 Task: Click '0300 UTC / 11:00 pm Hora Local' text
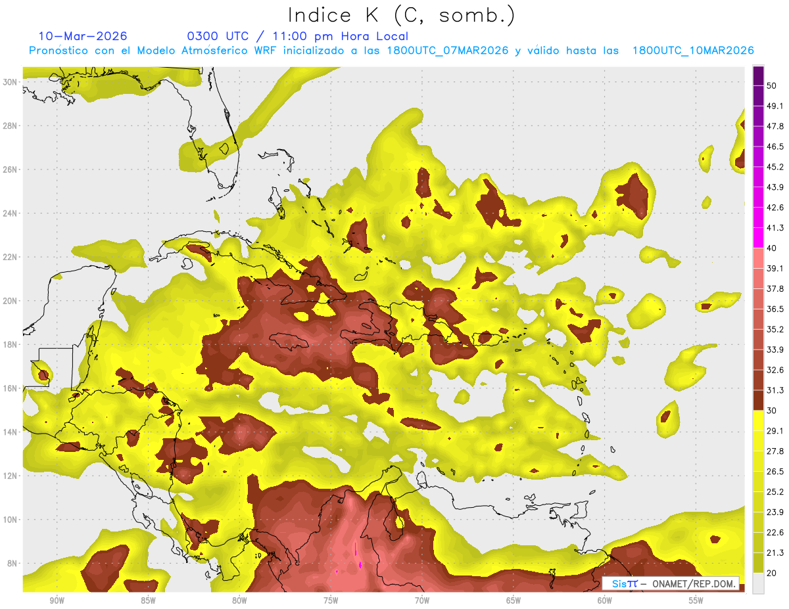pyautogui.click(x=298, y=36)
